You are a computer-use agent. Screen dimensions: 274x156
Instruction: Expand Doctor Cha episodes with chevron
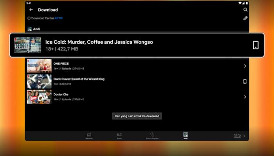(245, 97)
